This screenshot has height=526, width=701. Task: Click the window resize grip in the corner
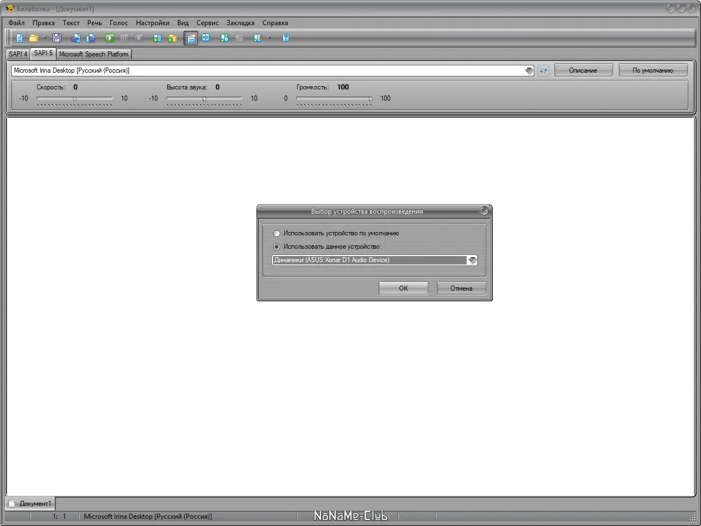(693, 518)
